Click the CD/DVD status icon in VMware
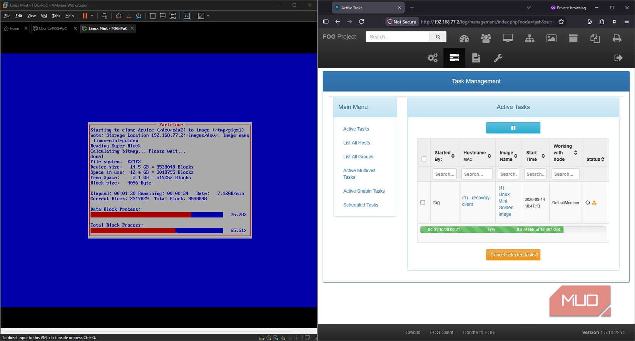Image resolution: width=635 pixels, height=341 pixels. [269, 338]
